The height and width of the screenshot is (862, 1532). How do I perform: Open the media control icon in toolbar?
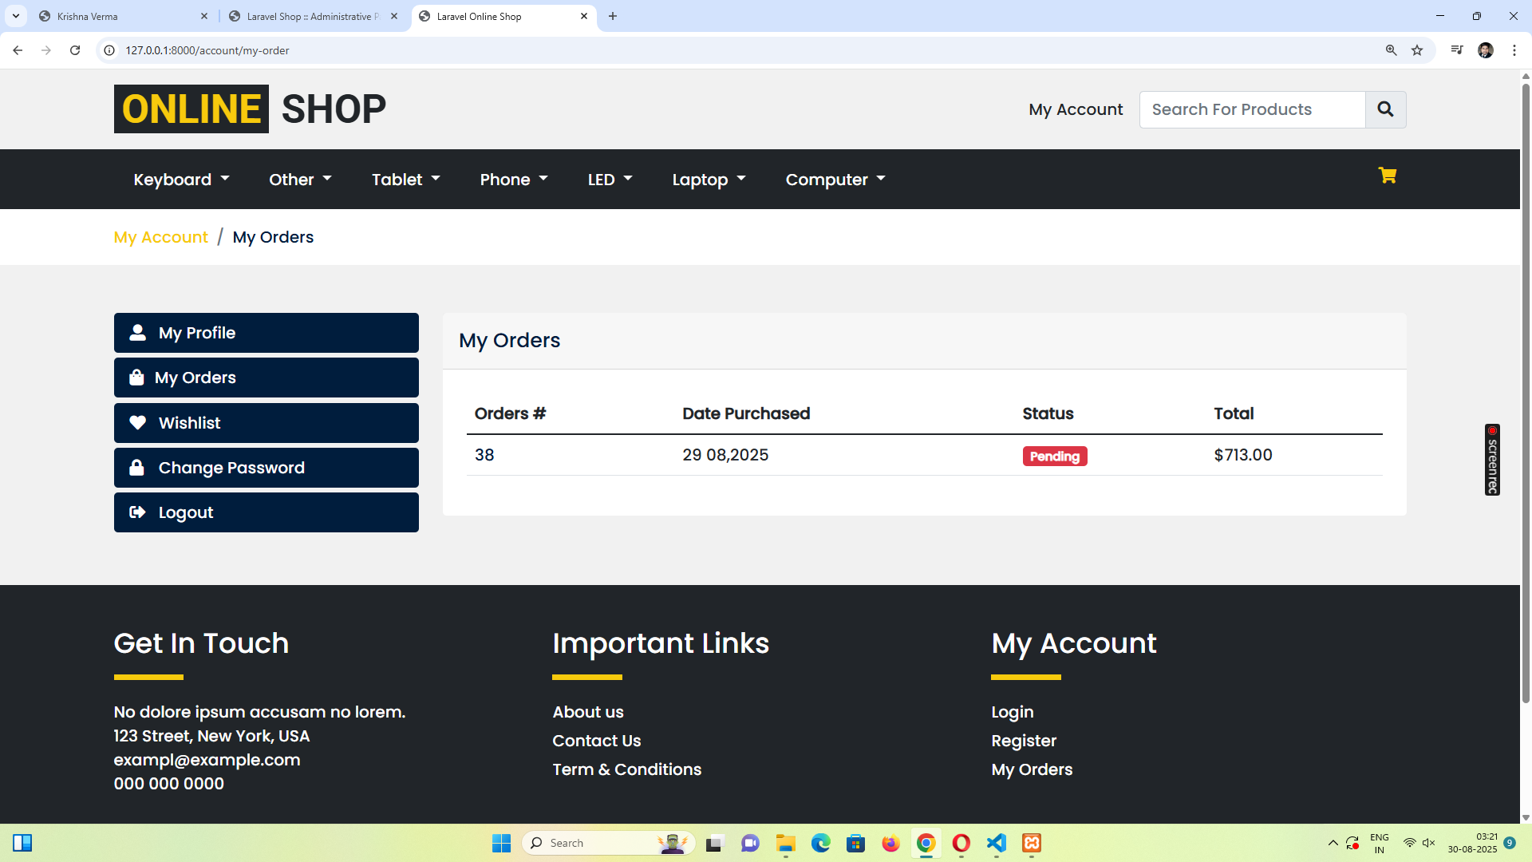tap(1457, 50)
